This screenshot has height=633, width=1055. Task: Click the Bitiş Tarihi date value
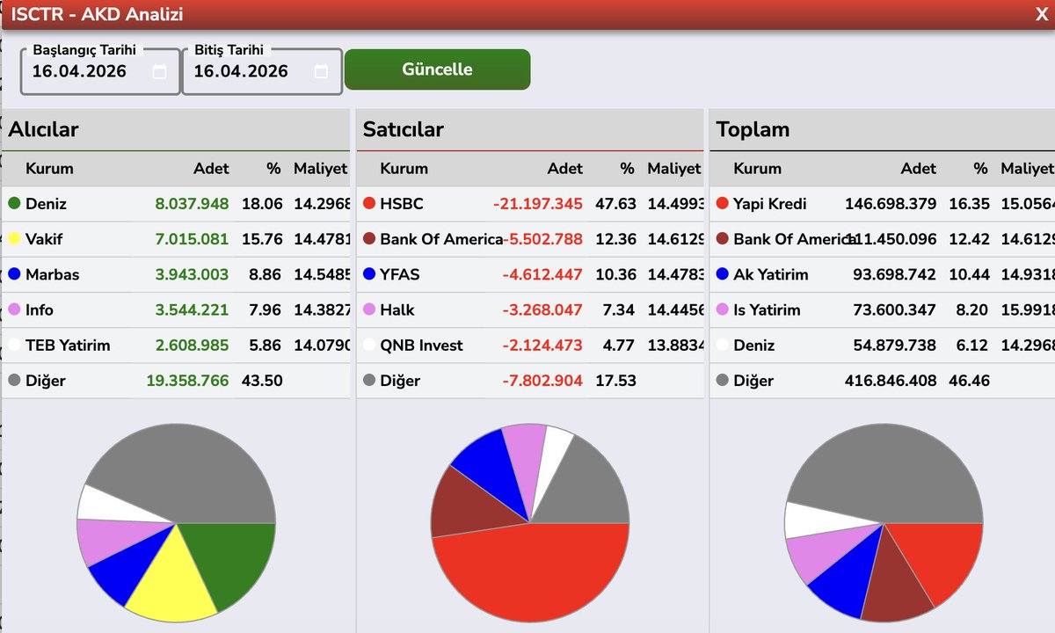click(241, 71)
